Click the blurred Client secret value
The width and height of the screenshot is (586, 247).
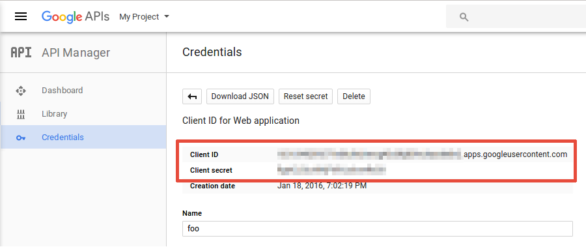click(x=331, y=170)
